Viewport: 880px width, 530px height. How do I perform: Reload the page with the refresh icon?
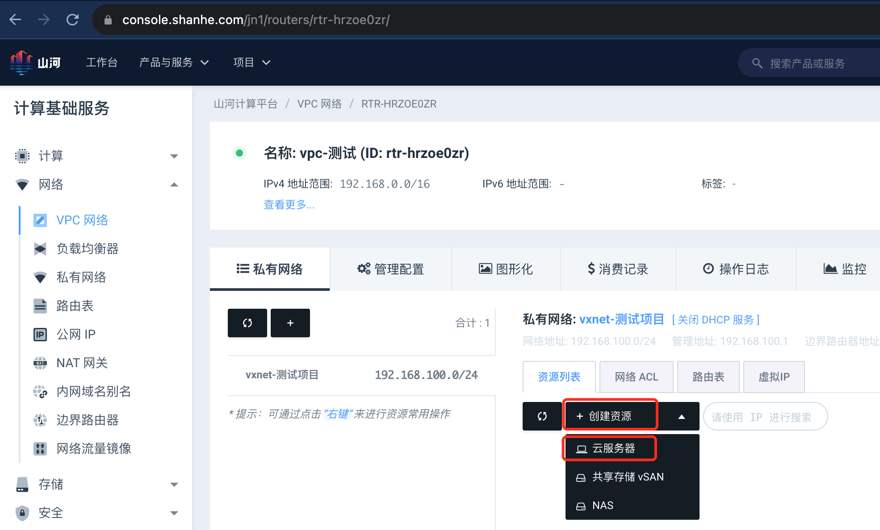[x=72, y=20]
